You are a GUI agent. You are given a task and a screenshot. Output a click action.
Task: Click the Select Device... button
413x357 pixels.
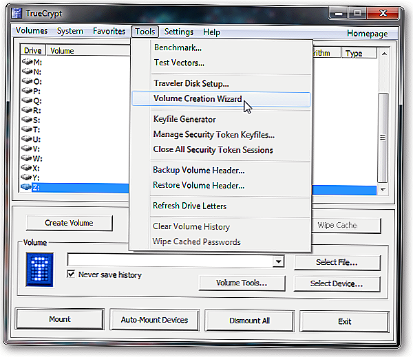coord(337,283)
